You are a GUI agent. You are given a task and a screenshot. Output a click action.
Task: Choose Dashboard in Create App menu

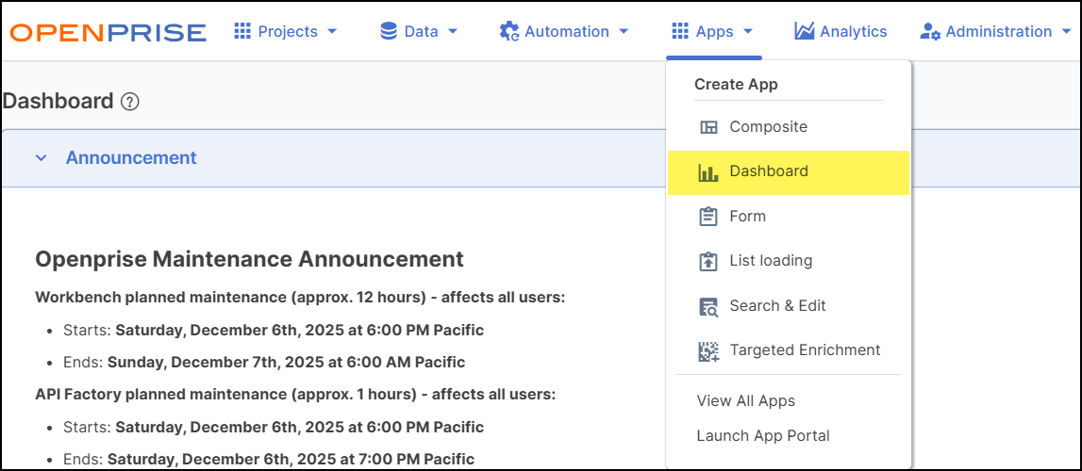[x=788, y=172]
